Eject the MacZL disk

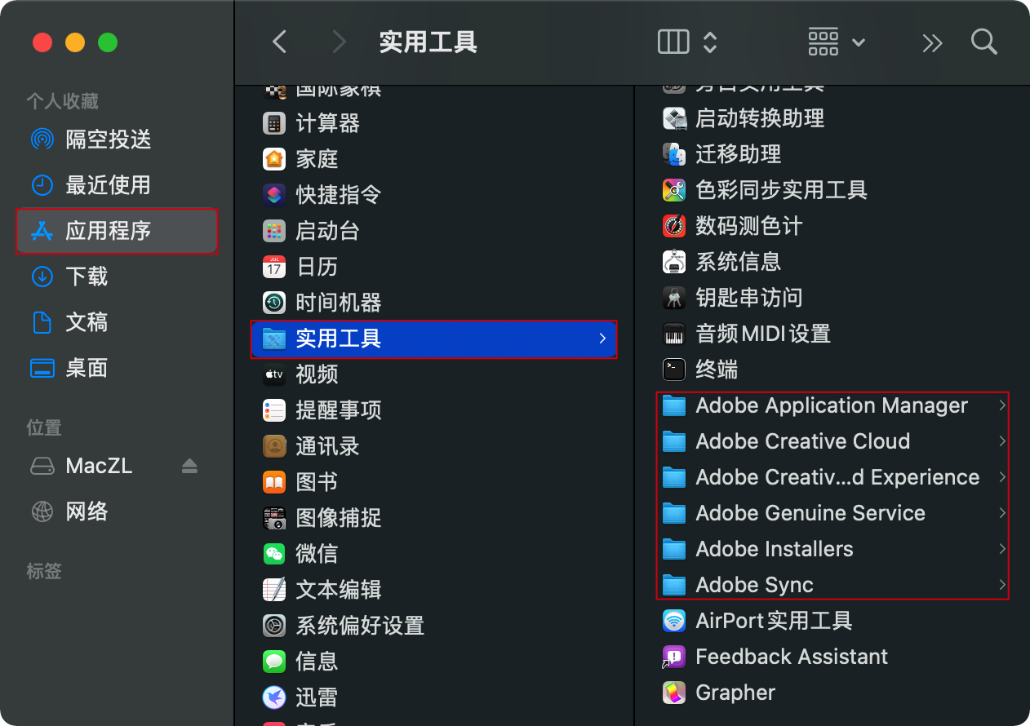tap(189, 466)
